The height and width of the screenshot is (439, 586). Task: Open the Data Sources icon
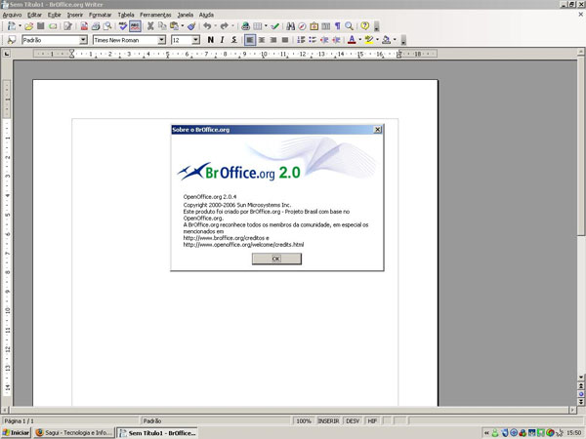(x=326, y=26)
